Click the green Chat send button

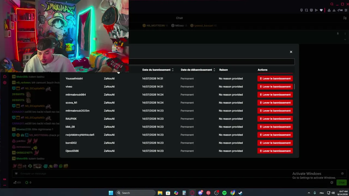(x=342, y=183)
